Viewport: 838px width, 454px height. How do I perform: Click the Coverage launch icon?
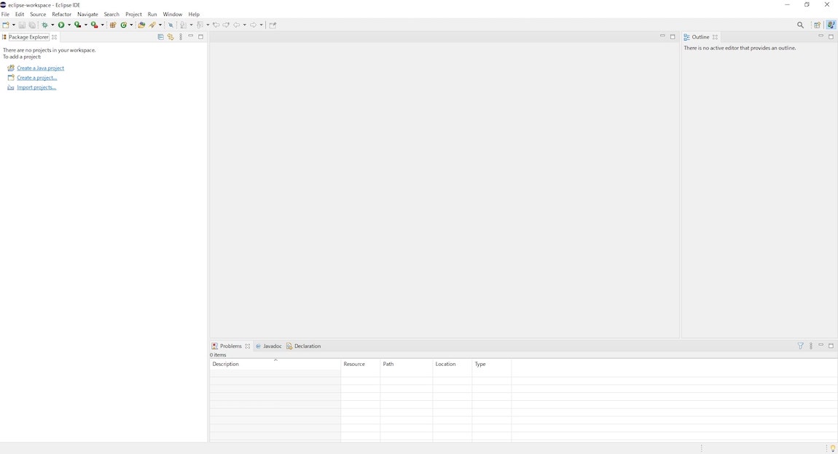(78, 25)
